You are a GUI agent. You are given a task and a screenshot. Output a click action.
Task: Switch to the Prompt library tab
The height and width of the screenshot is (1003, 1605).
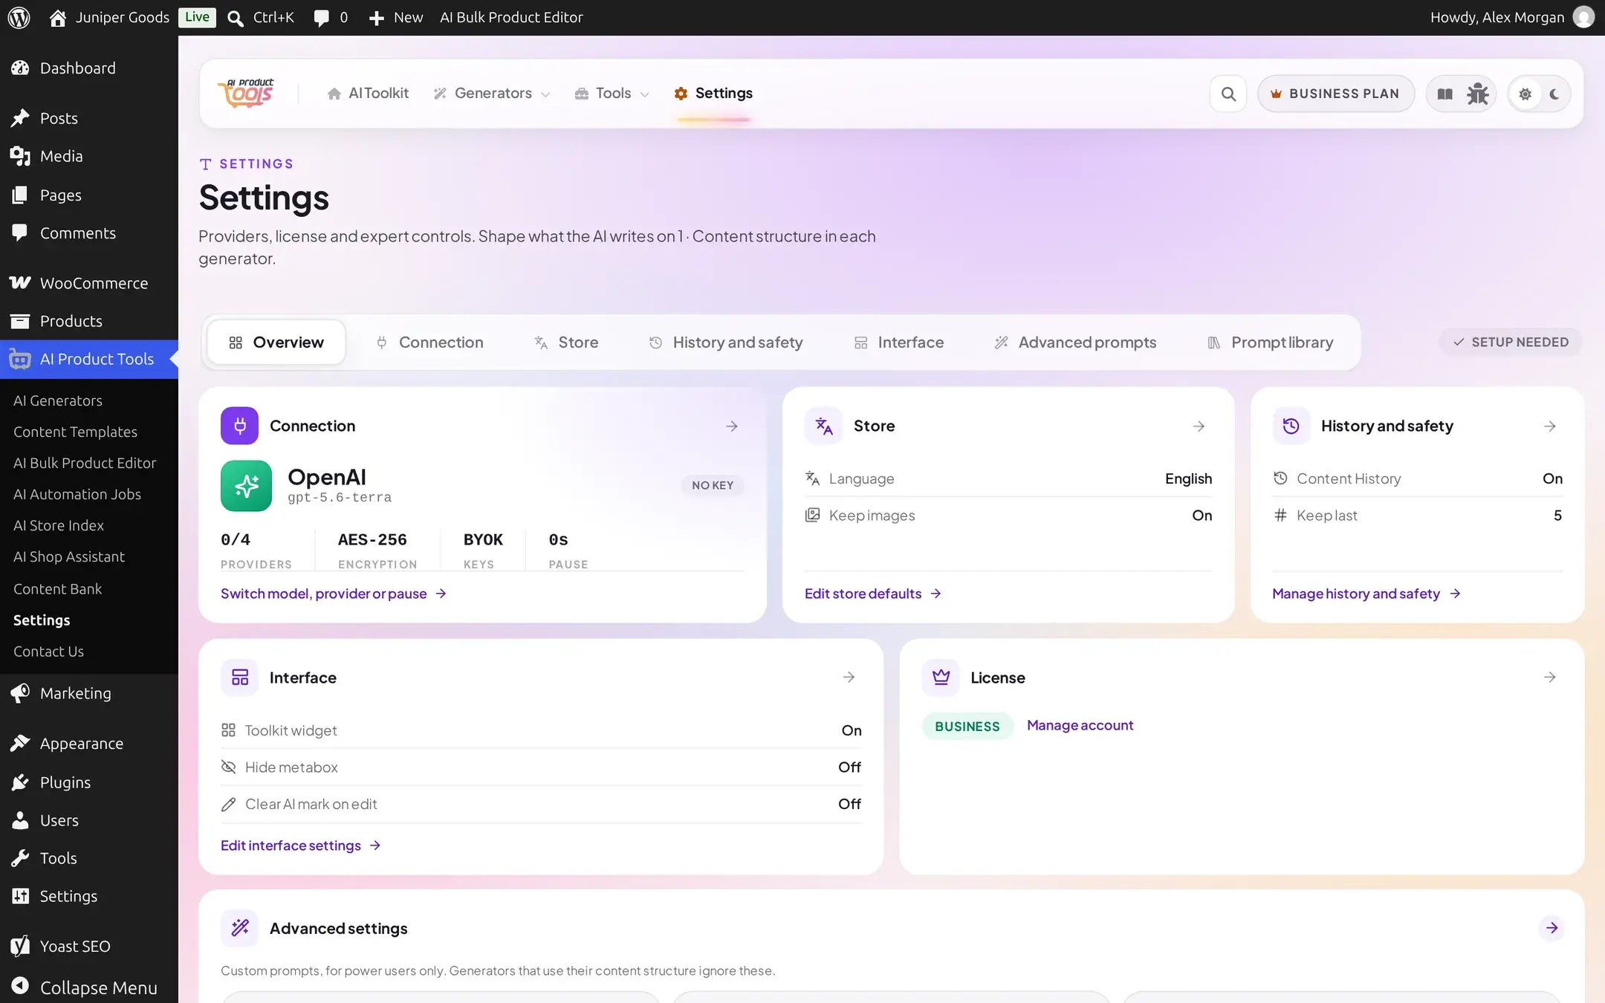point(1271,343)
